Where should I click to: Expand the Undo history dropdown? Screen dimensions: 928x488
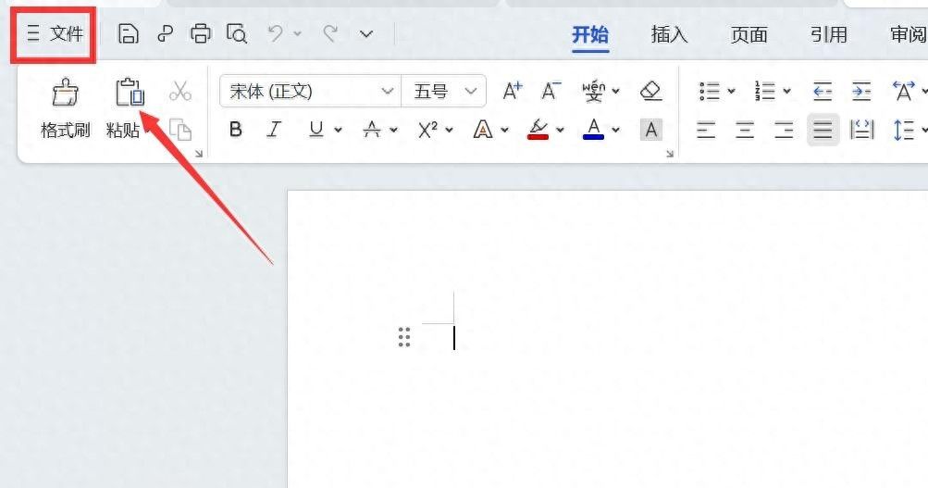pyautogui.click(x=298, y=33)
